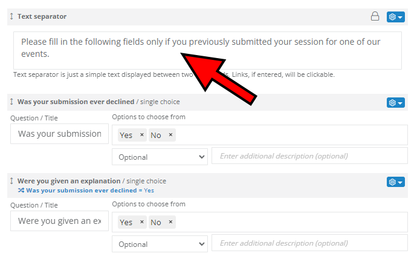Open the gear settings menu for Text separator

tap(395, 16)
